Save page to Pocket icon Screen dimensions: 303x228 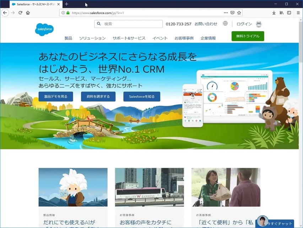tap(232, 13)
